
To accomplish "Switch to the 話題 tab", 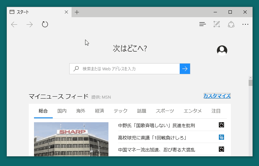I will click(142, 111).
